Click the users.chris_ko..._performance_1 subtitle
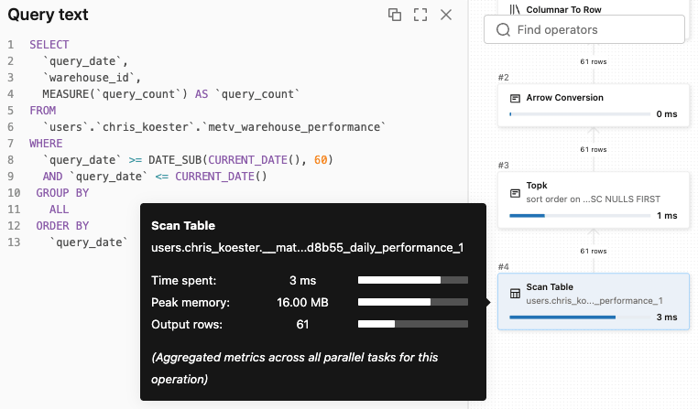Screen dimensions: 698x409 pyautogui.click(x=594, y=300)
